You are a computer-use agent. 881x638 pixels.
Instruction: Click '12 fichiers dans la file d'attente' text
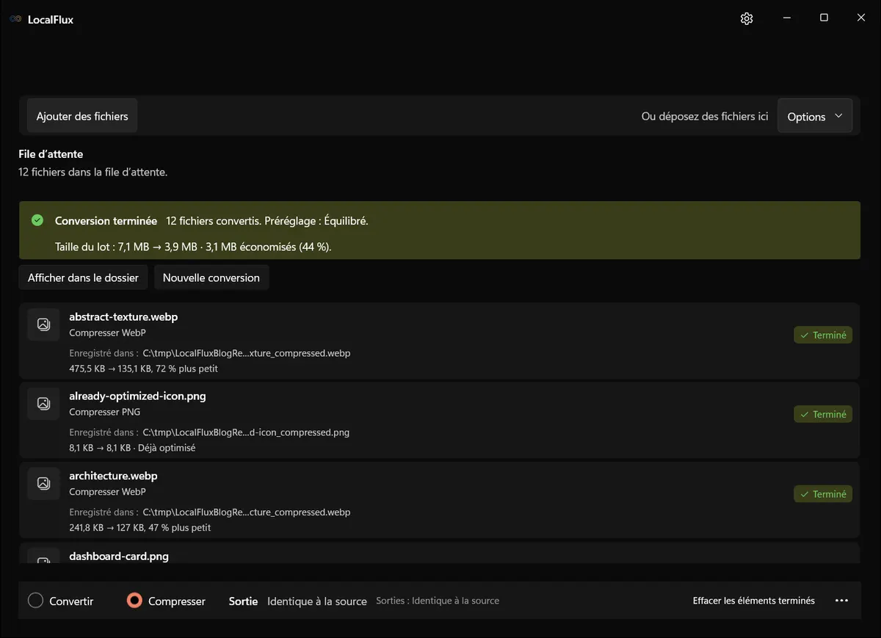(93, 172)
